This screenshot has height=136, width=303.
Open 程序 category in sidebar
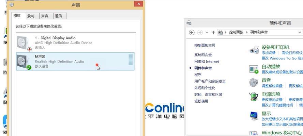click(198, 74)
